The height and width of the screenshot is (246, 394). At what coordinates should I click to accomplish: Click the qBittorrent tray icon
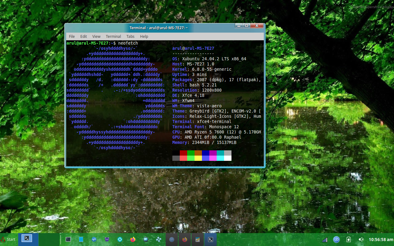pos(336,239)
